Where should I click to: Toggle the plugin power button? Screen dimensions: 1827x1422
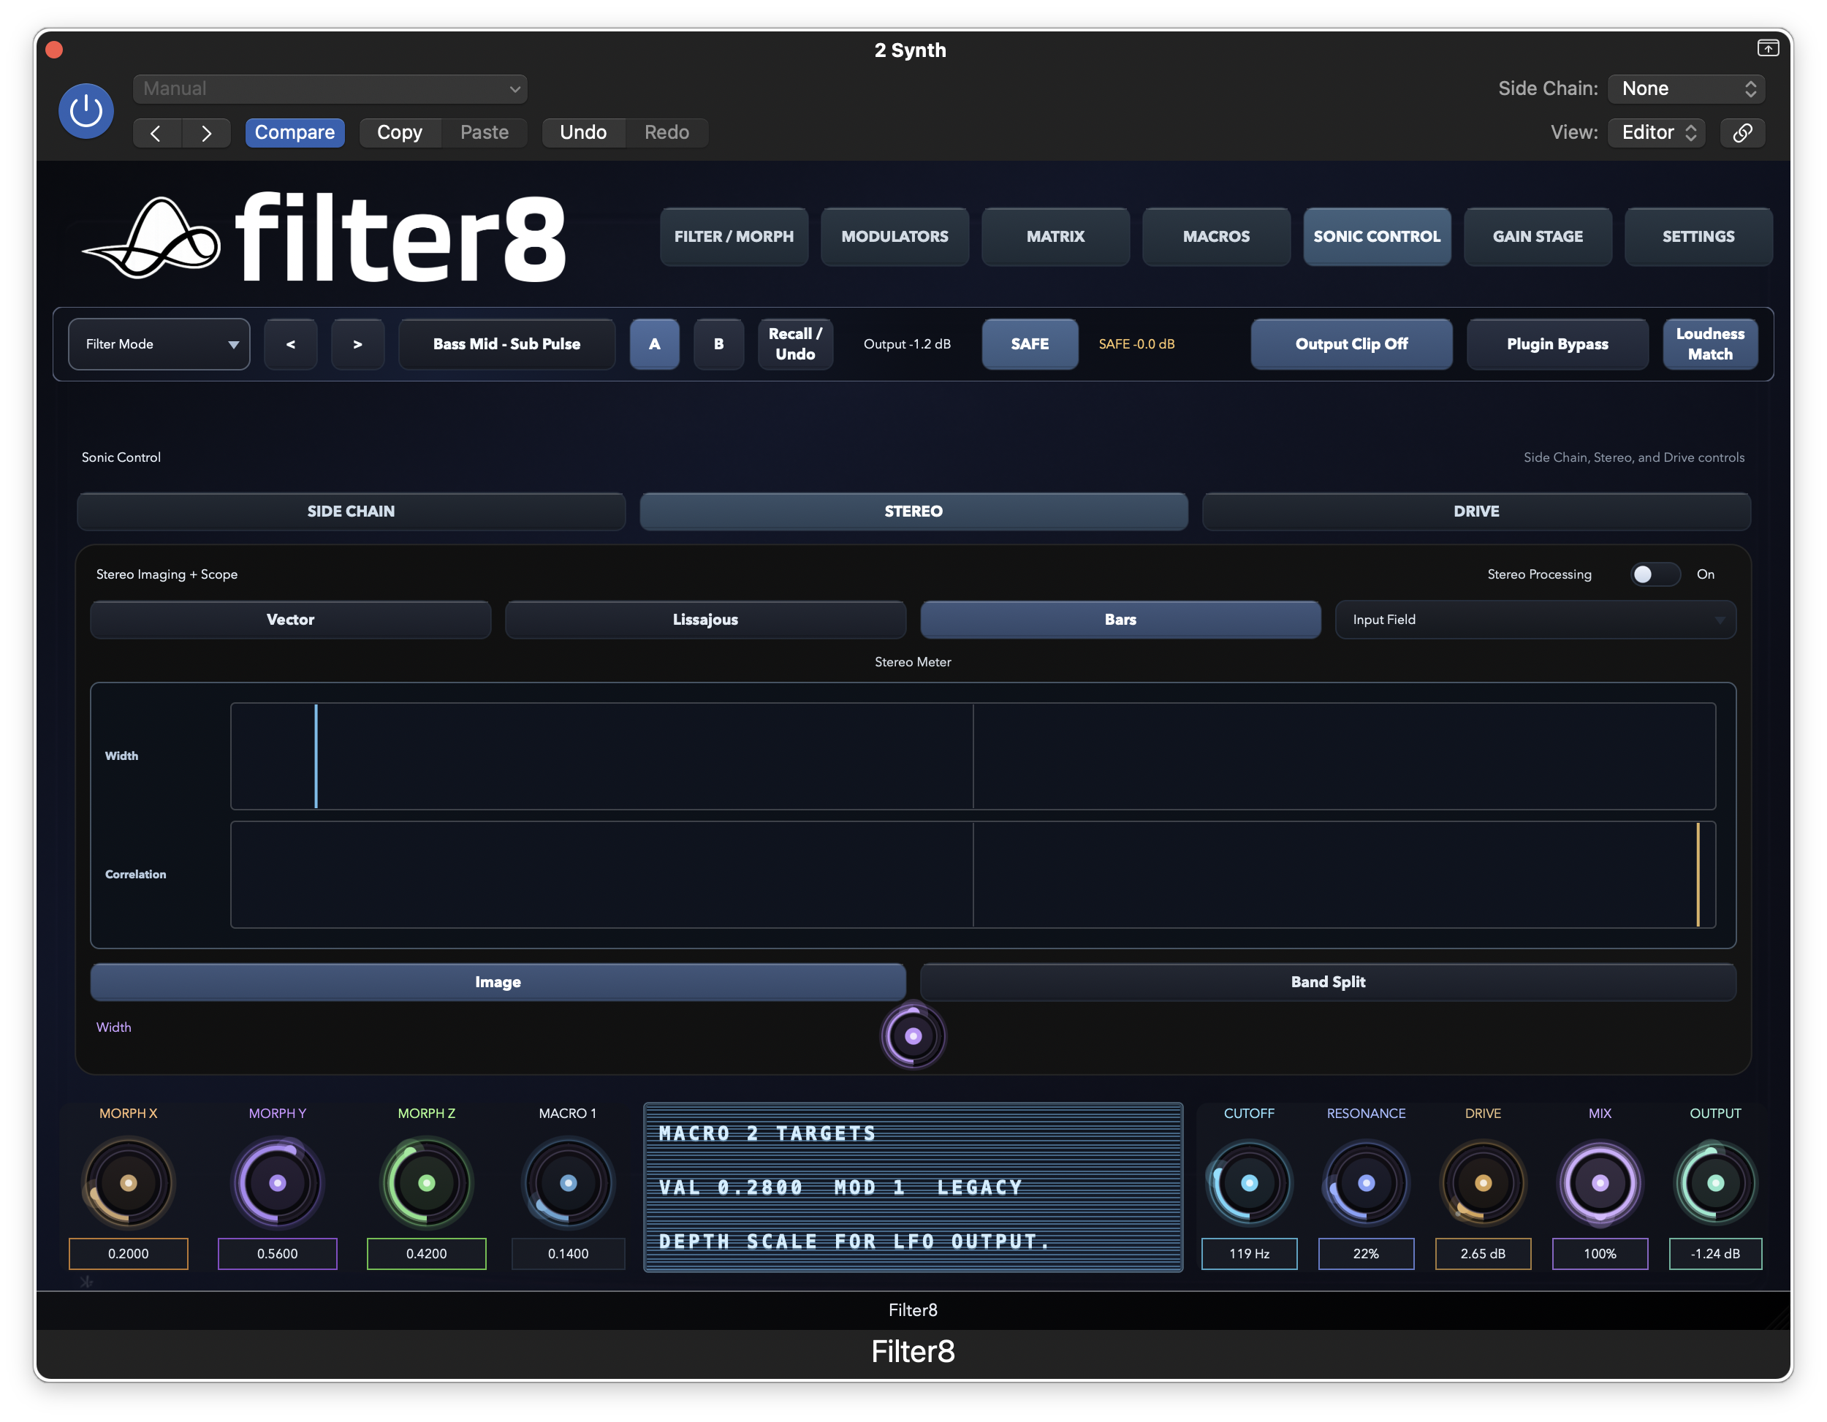click(x=86, y=110)
